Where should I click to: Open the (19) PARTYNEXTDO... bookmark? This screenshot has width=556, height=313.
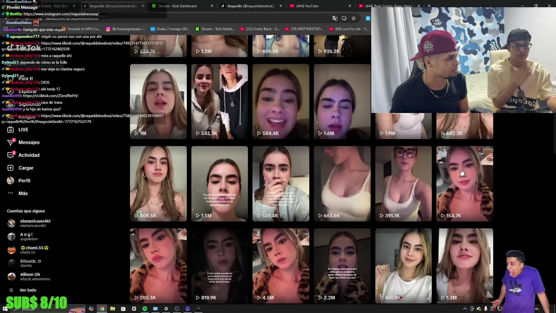pyautogui.click(x=304, y=29)
